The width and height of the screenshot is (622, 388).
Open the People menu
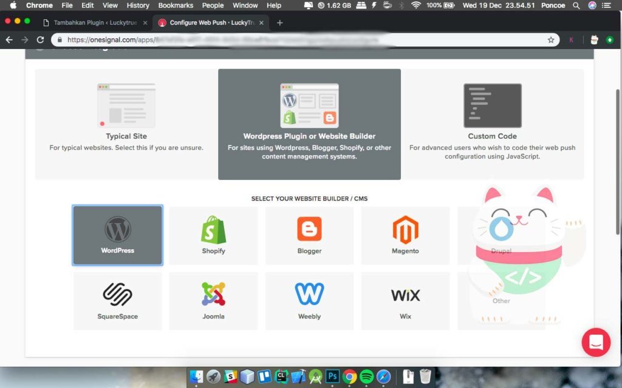click(213, 5)
